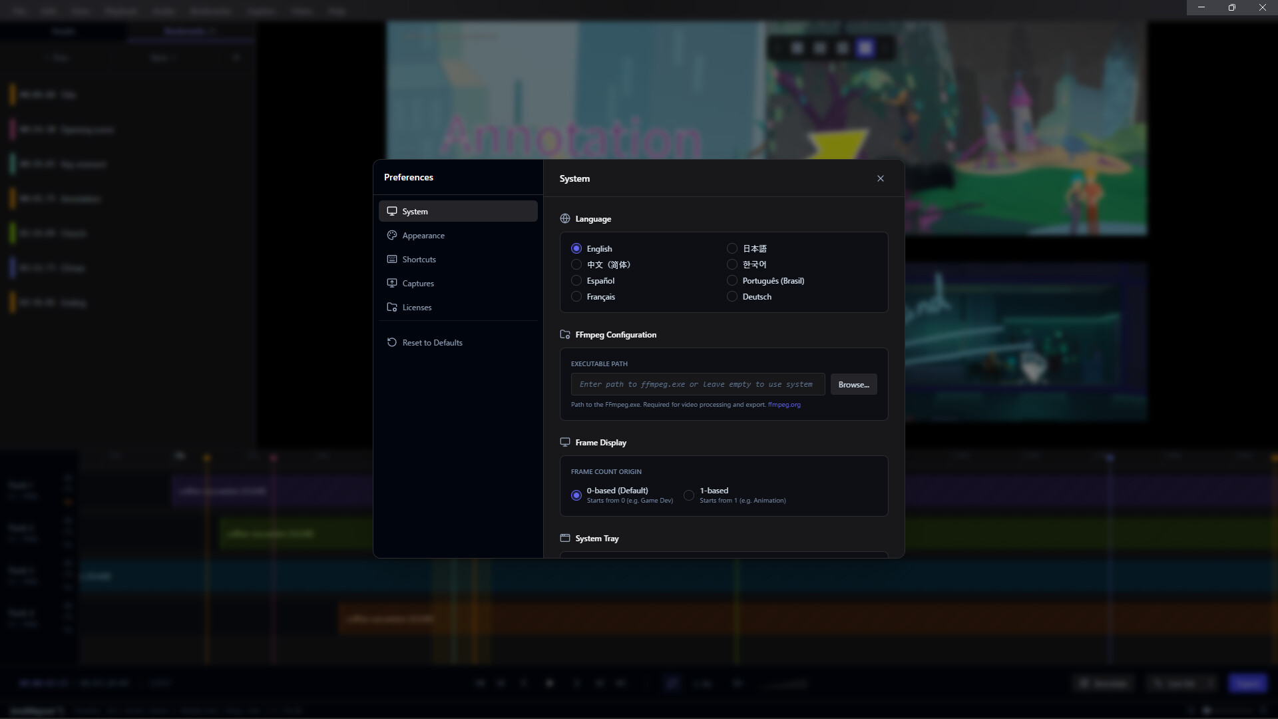Close the System preferences dialog
The width and height of the screenshot is (1278, 719).
point(880,178)
